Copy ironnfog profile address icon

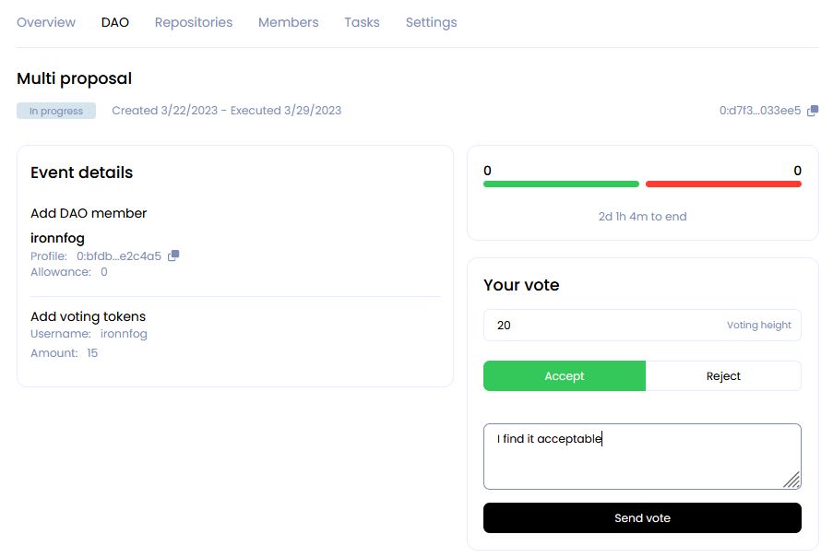[173, 255]
